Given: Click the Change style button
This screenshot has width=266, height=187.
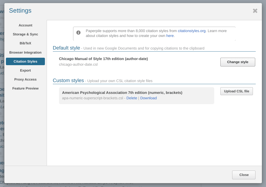Looking at the screenshot, I should pyautogui.click(x=238, y=62).
